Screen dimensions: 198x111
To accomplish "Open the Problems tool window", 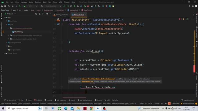I will pyautogui.click(x=38, y=100).
